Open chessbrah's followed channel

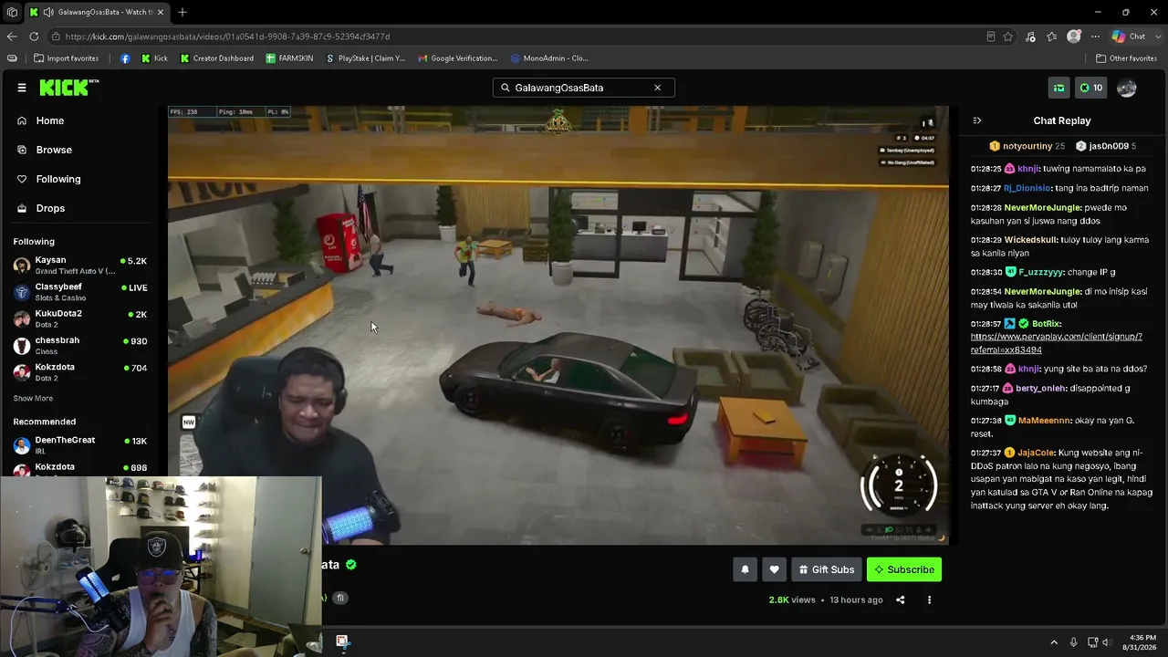[x=80, y=345]
